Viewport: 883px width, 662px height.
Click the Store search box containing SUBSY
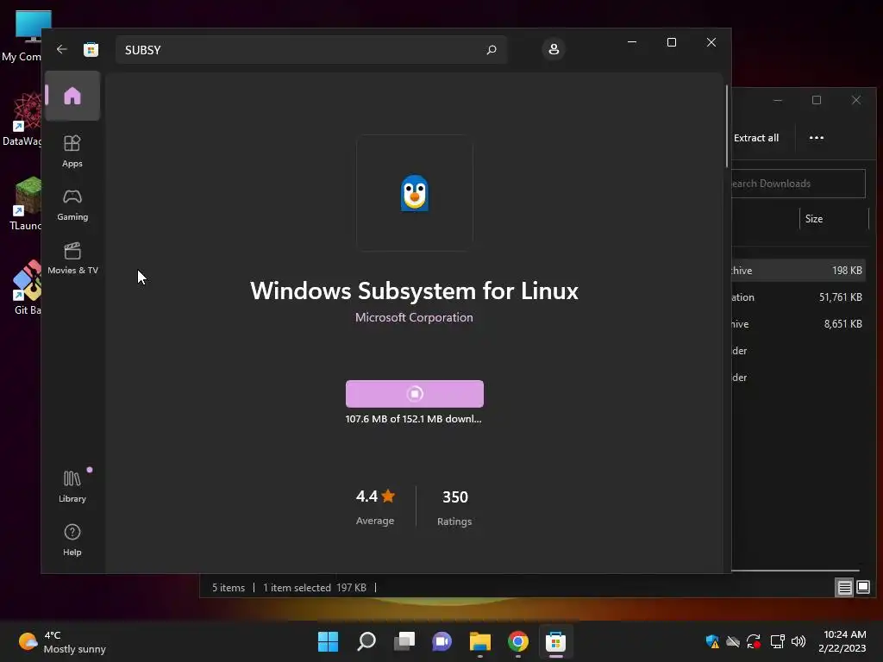[310, 49]
